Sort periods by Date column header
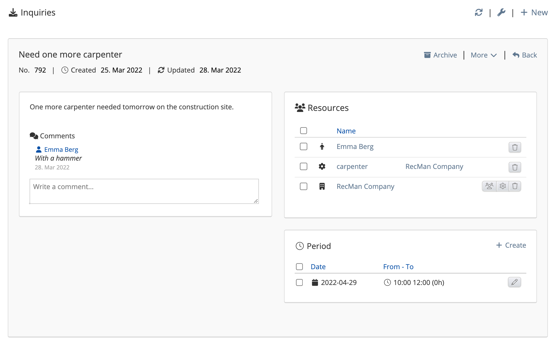552x343 pixels. (318, 267)
